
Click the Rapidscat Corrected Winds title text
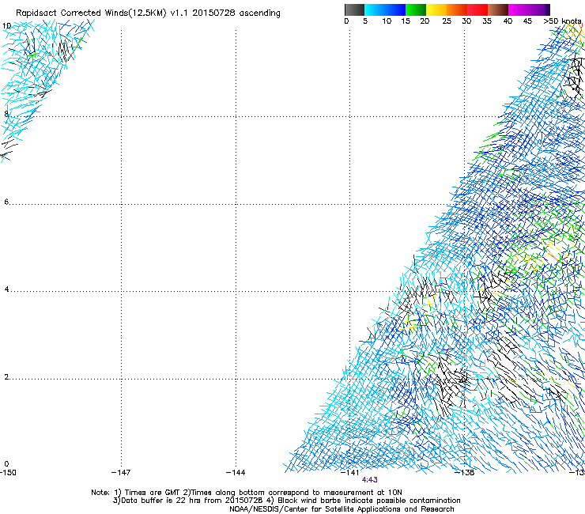[x=148, y=13]
